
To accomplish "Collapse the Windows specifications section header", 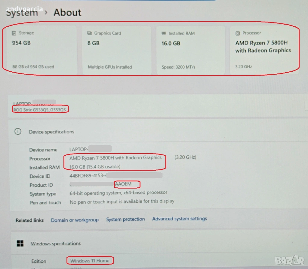I will pos(56,244).
